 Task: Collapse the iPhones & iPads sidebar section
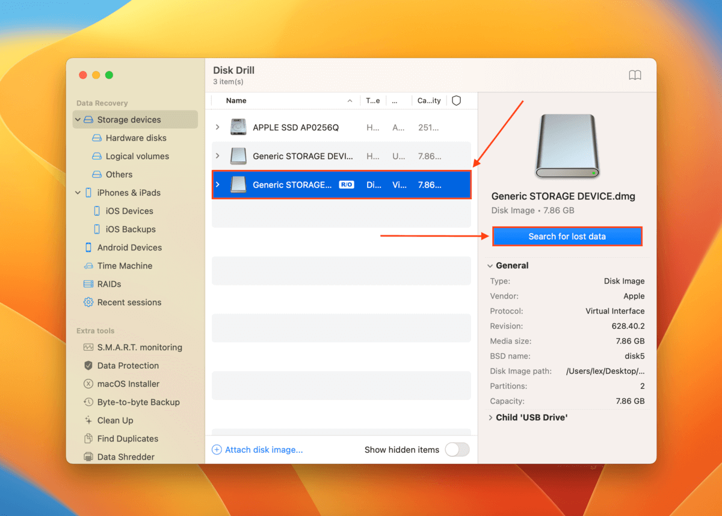click(x=78, y=193)
